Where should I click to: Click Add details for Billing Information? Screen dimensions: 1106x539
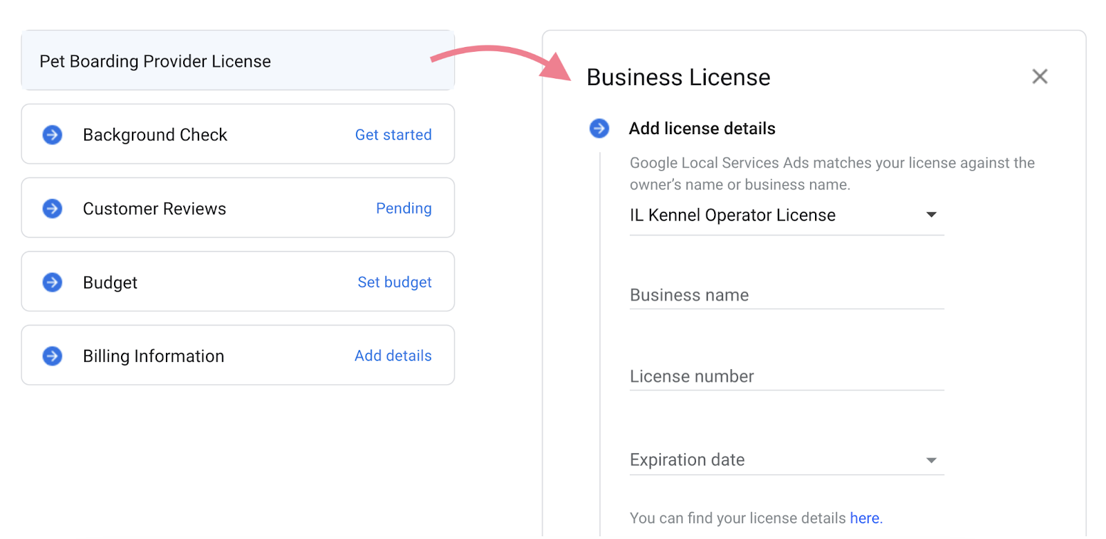point(393,356)
